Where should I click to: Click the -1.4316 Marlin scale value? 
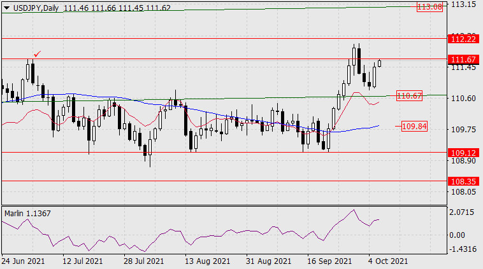click(463, 249)
